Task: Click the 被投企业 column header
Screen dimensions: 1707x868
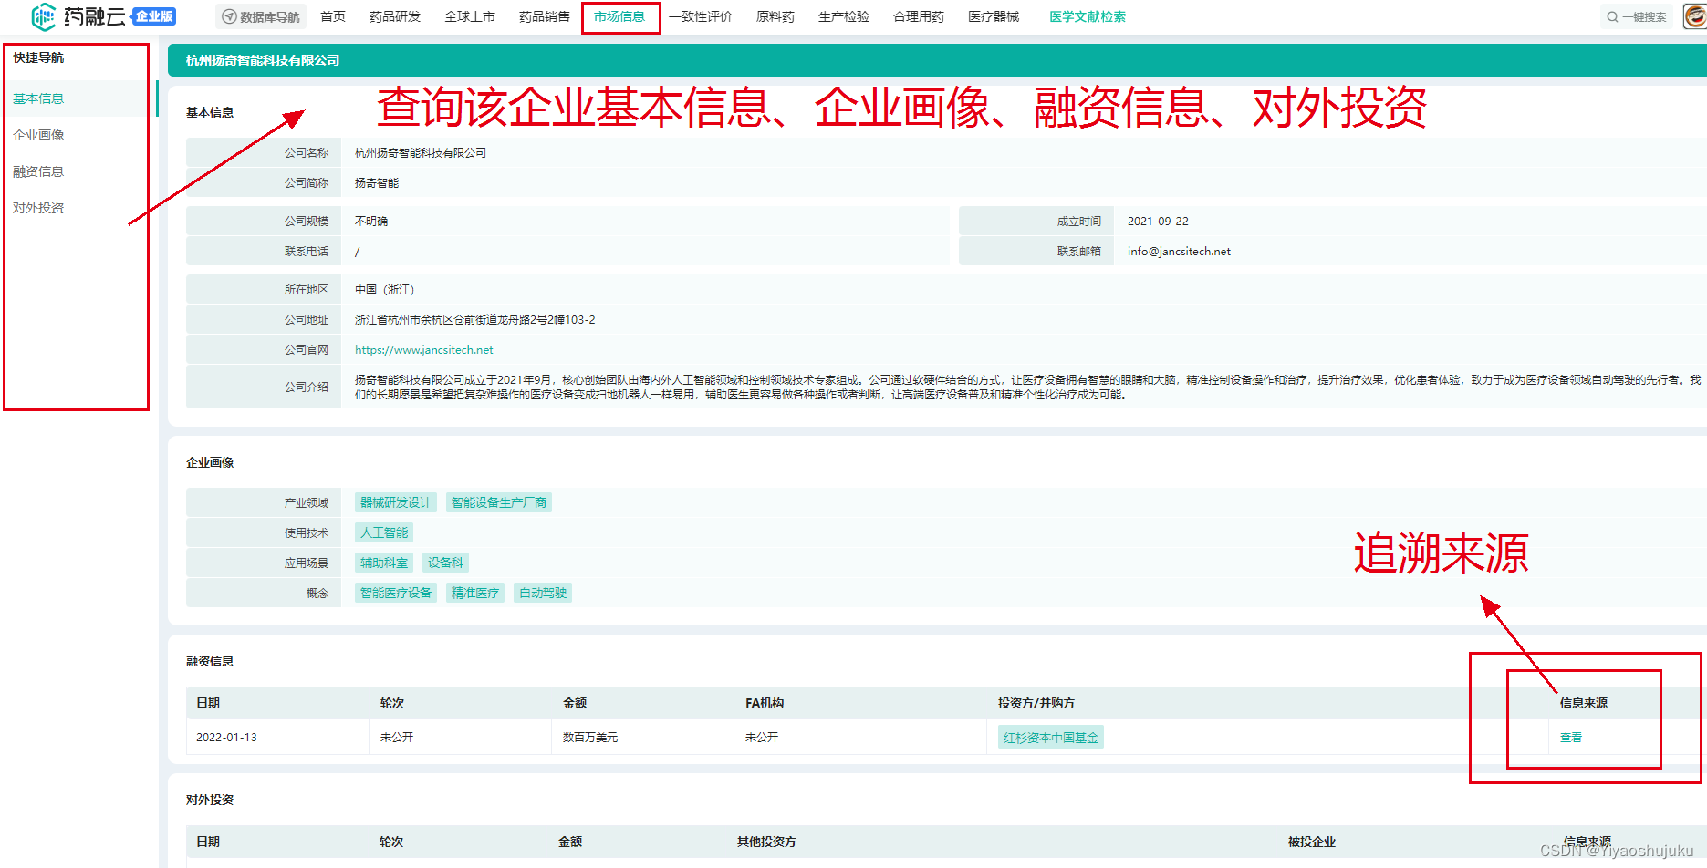Action: [x=1312, y=842]
